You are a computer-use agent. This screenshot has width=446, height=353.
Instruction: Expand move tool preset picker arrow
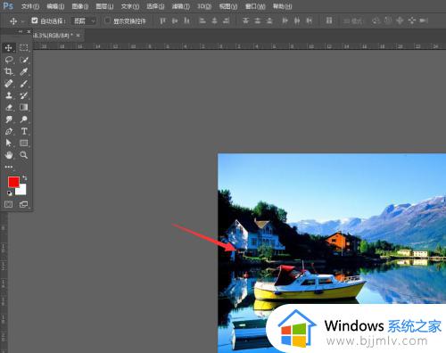coord(22,21)
